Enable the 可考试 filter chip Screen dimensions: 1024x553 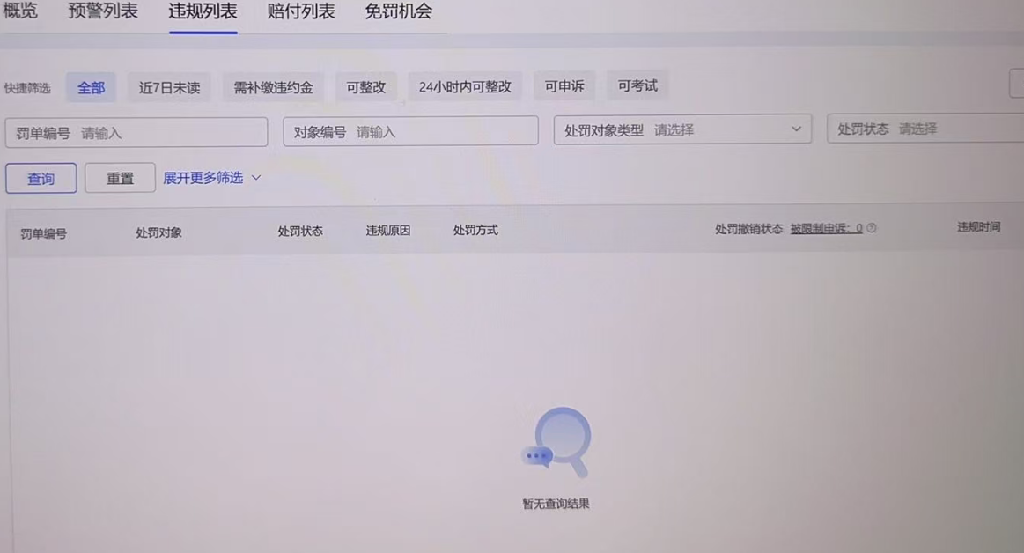pos(637,85)
